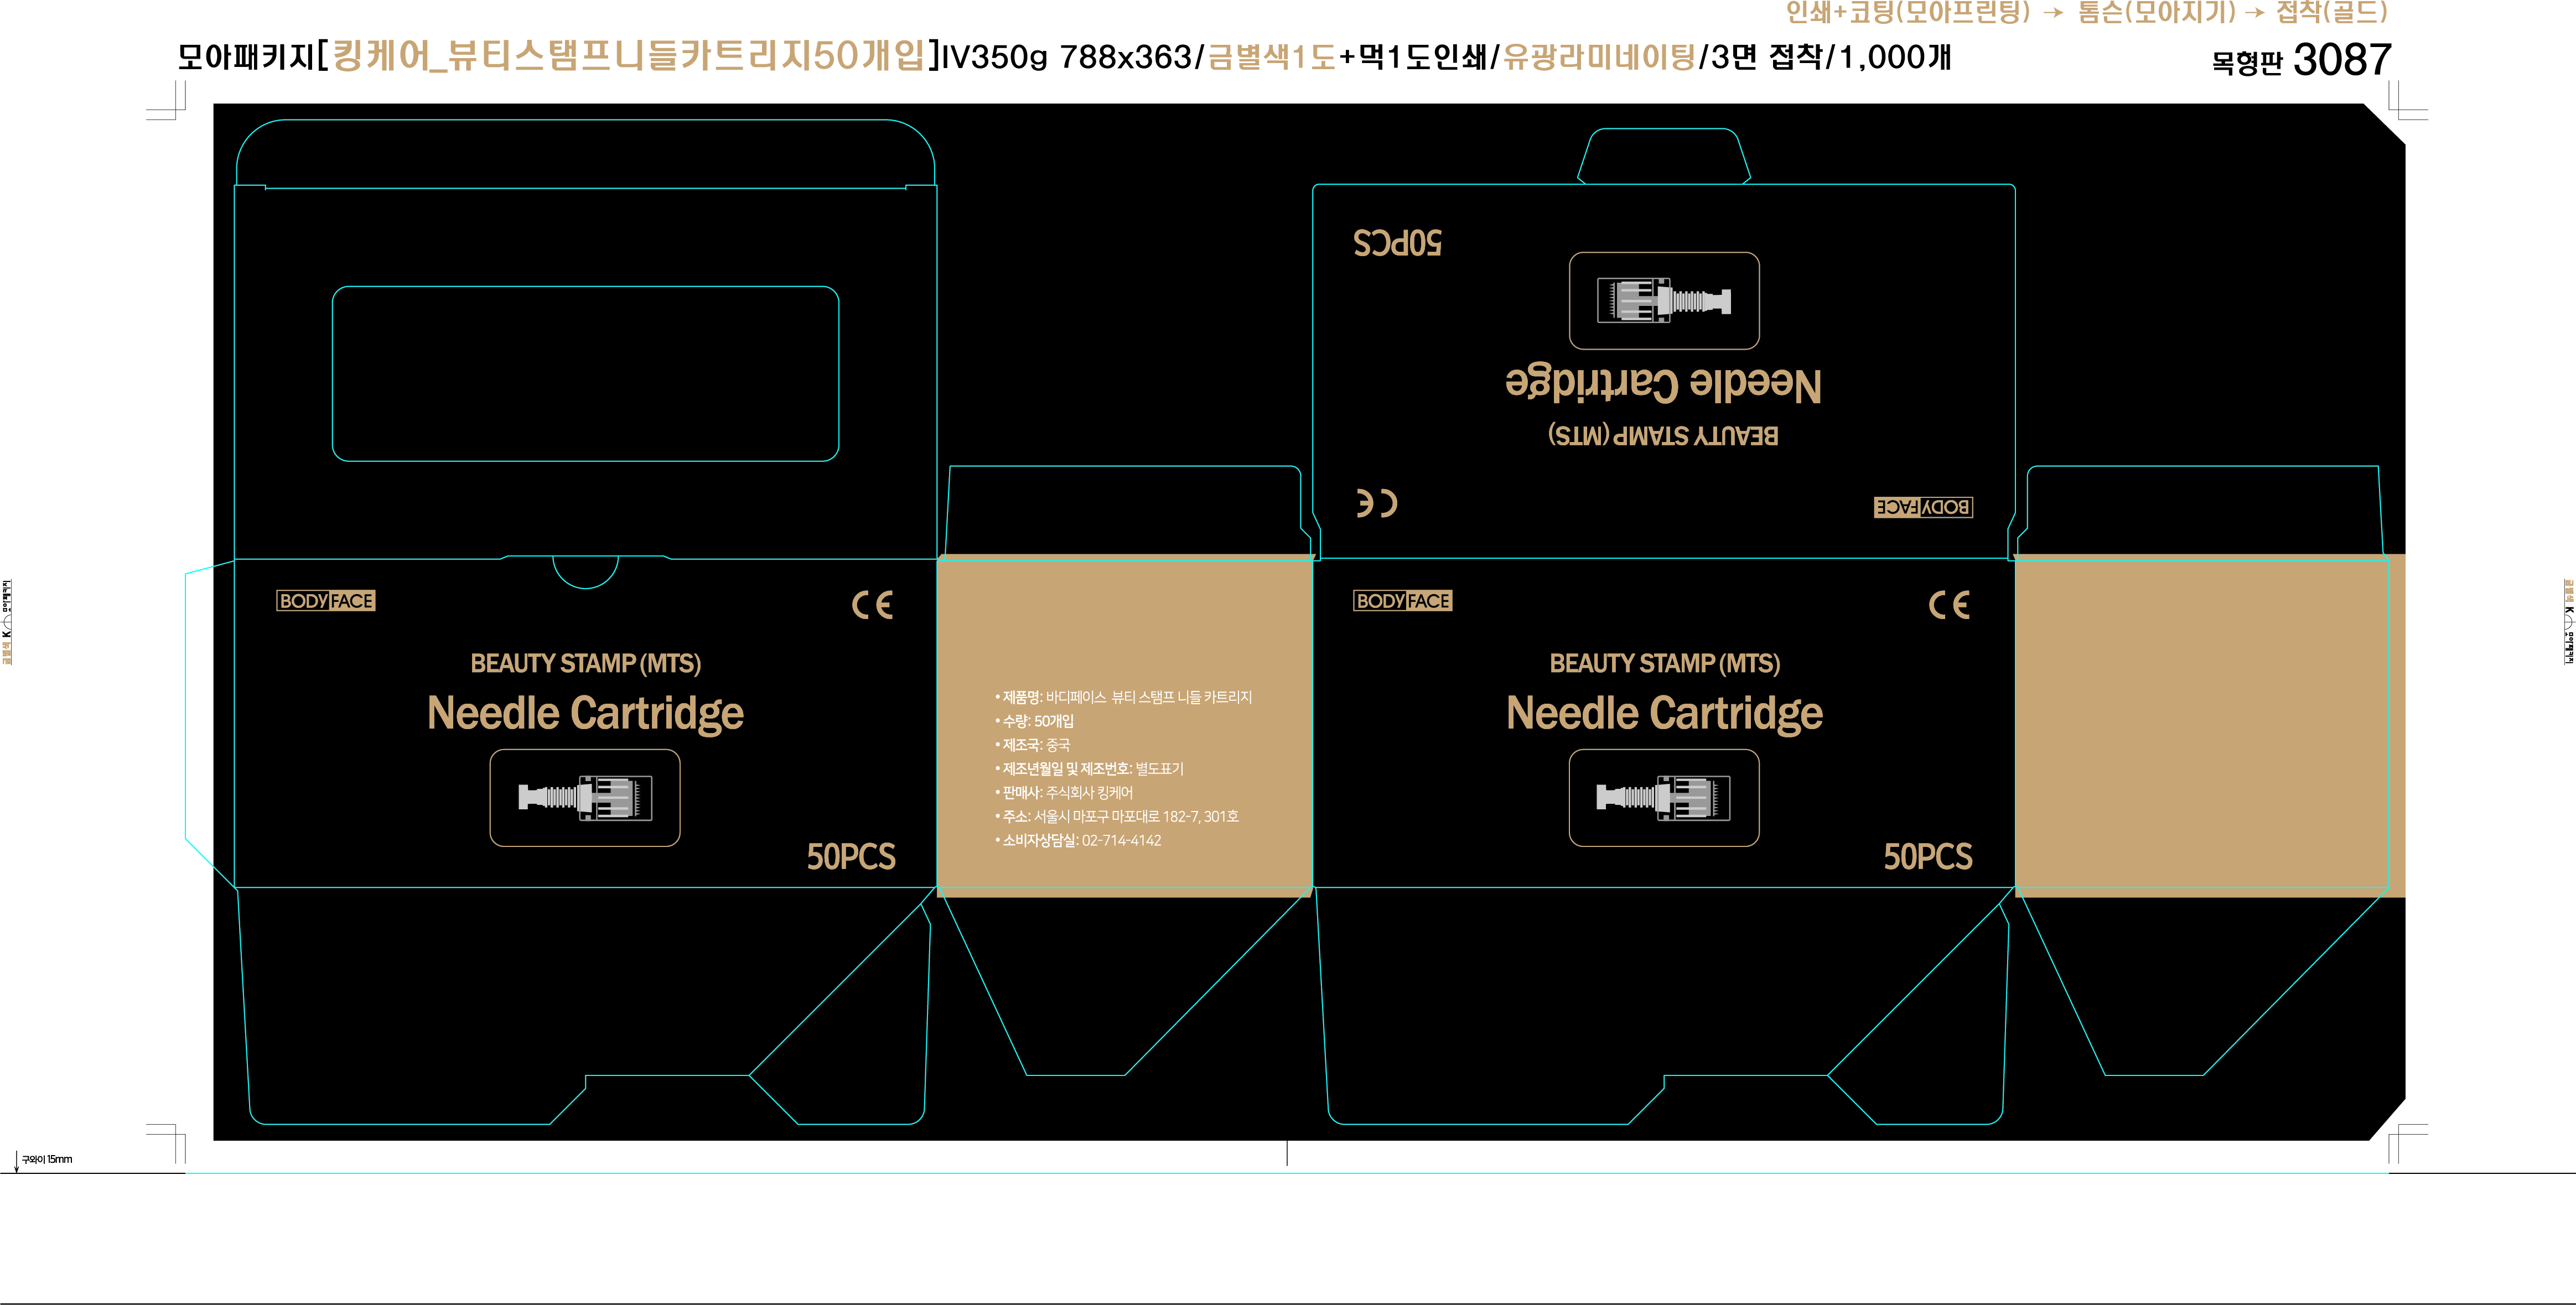Click the BODY FACE logo on right front panel
Viewport: 2576px width, 1305px height.
[x=1402, y=601]
